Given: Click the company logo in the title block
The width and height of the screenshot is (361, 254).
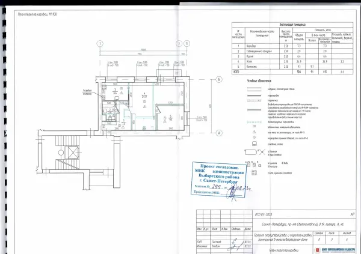Looking at the screenshot, I should (336, 250).
